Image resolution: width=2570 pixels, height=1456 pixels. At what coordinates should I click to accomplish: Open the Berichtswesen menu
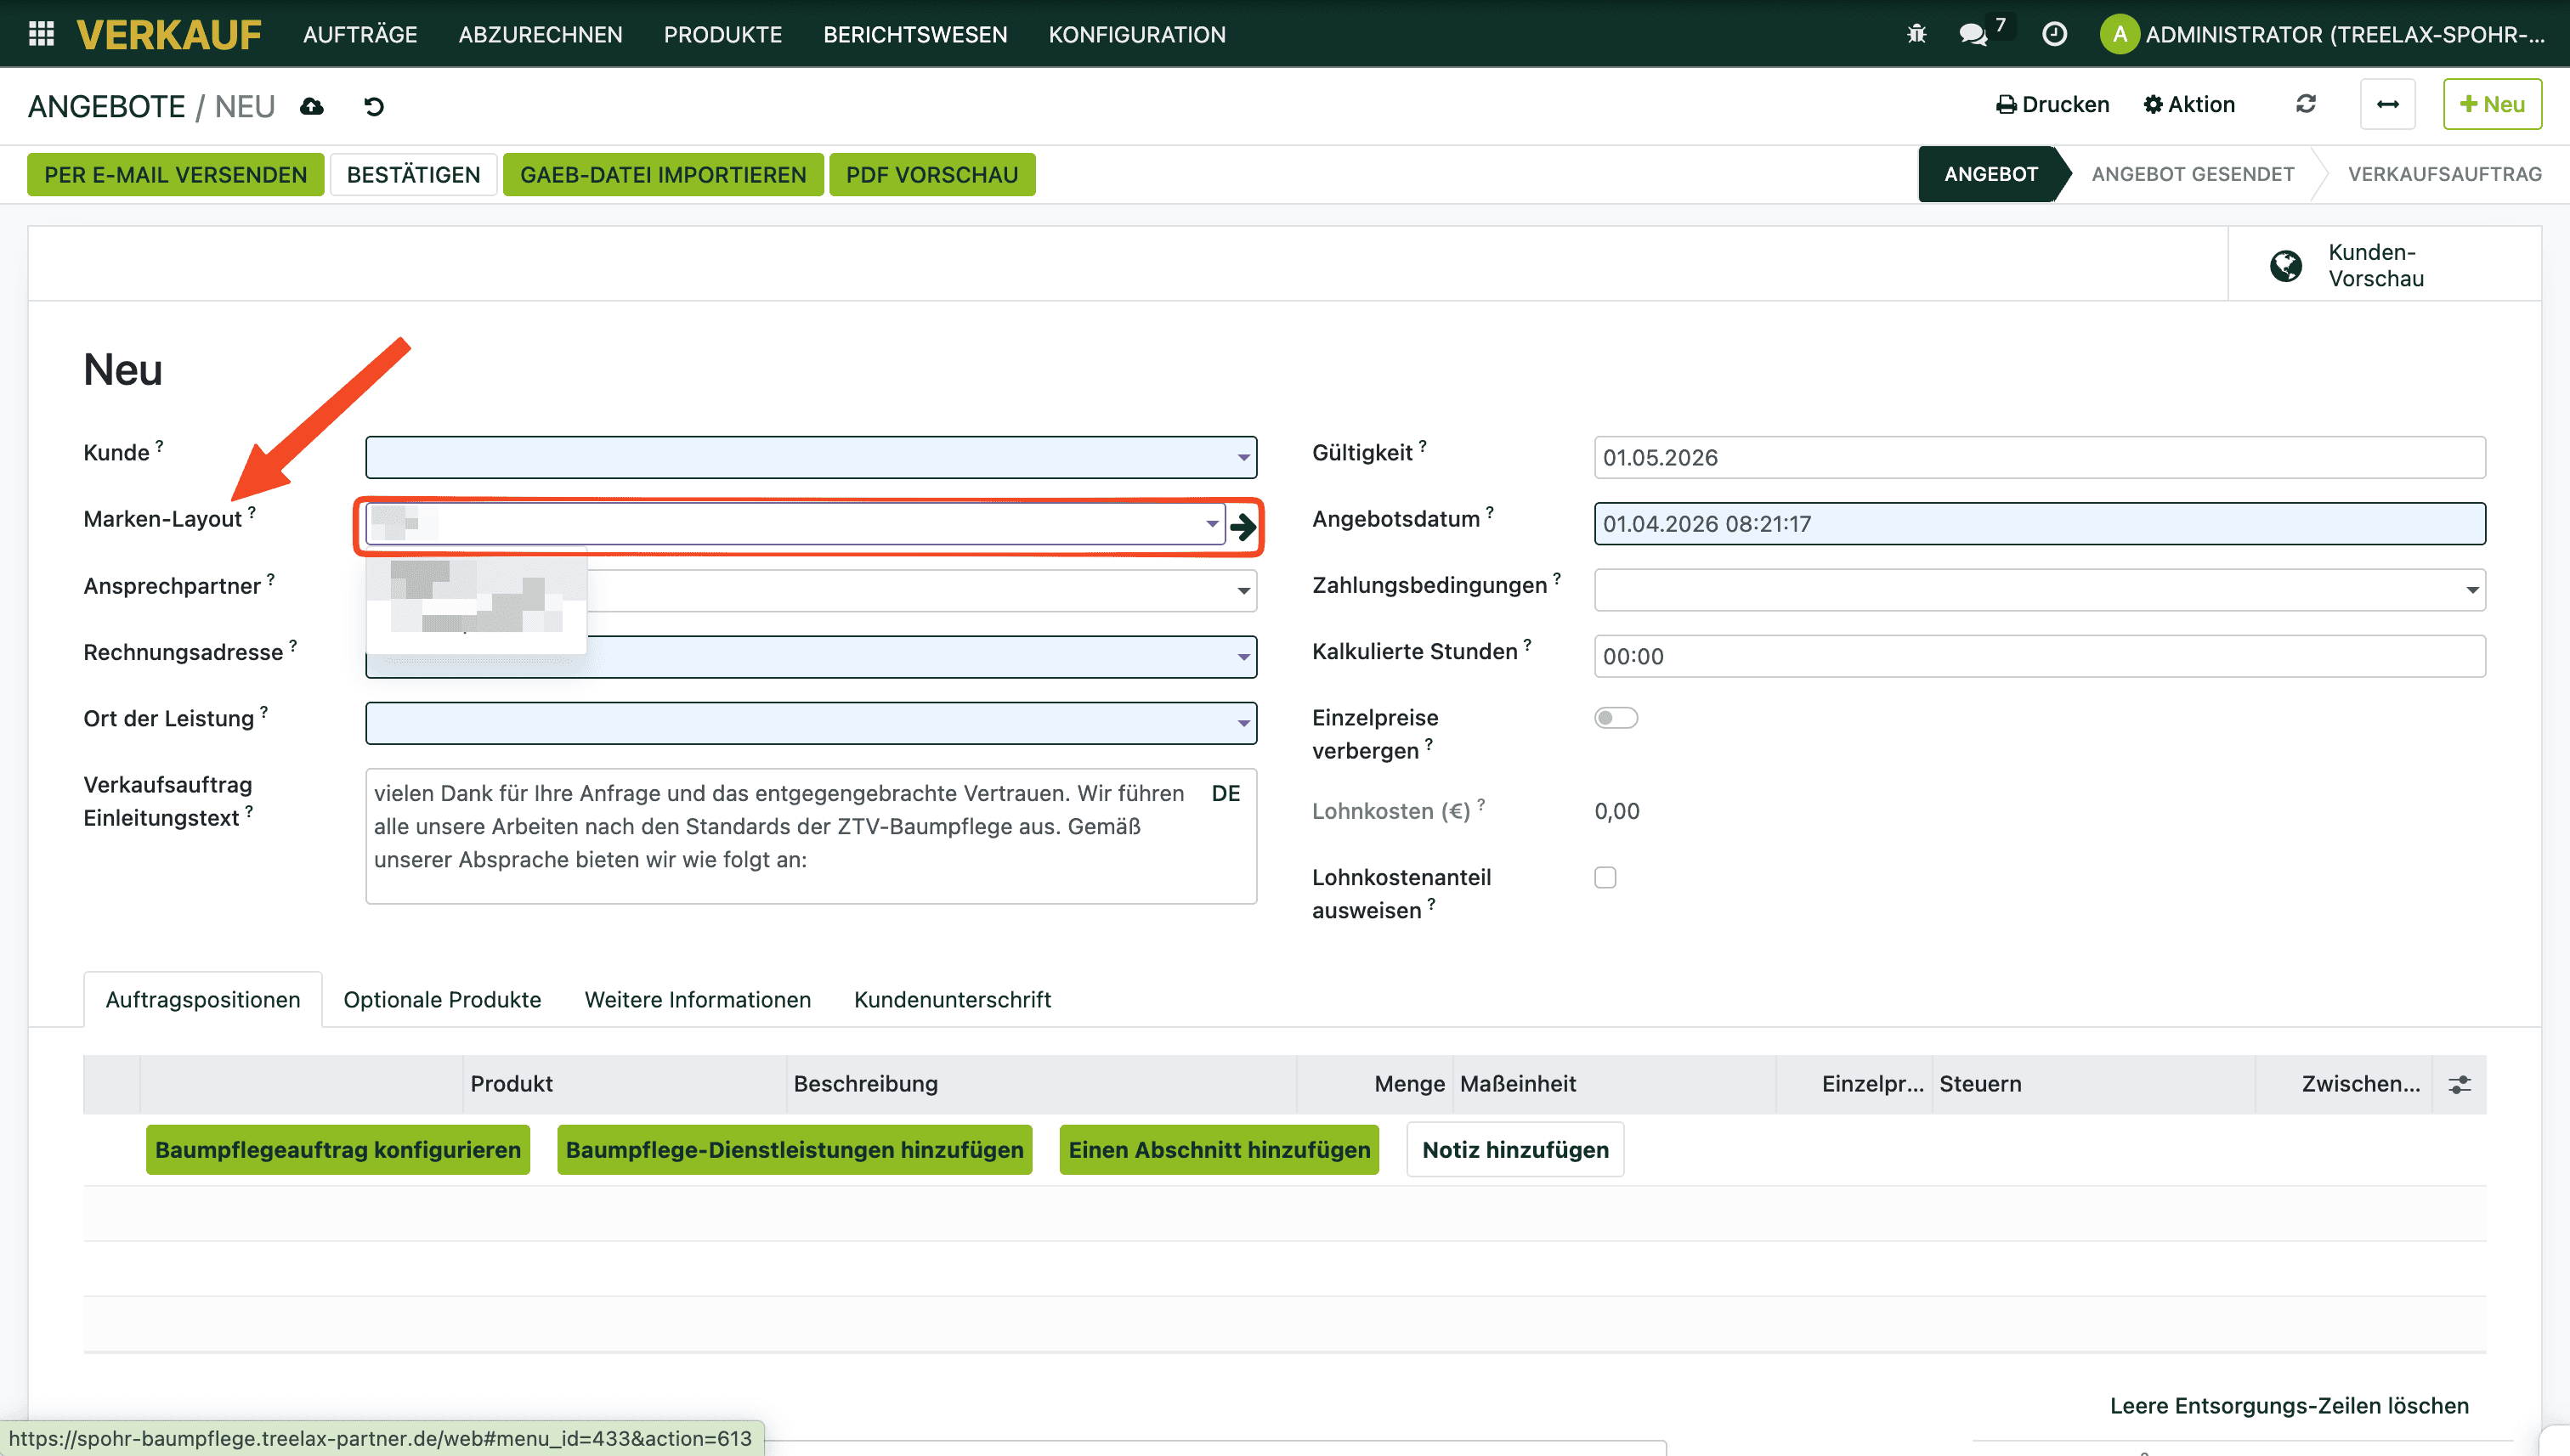(914, 34)
